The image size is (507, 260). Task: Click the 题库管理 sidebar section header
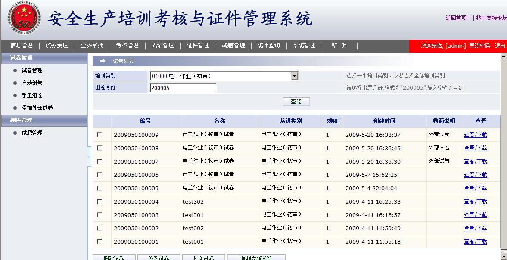[44, 120]
